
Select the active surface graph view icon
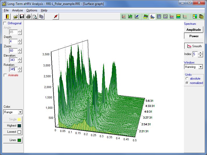pyautogui.click(x=153, y=17)
